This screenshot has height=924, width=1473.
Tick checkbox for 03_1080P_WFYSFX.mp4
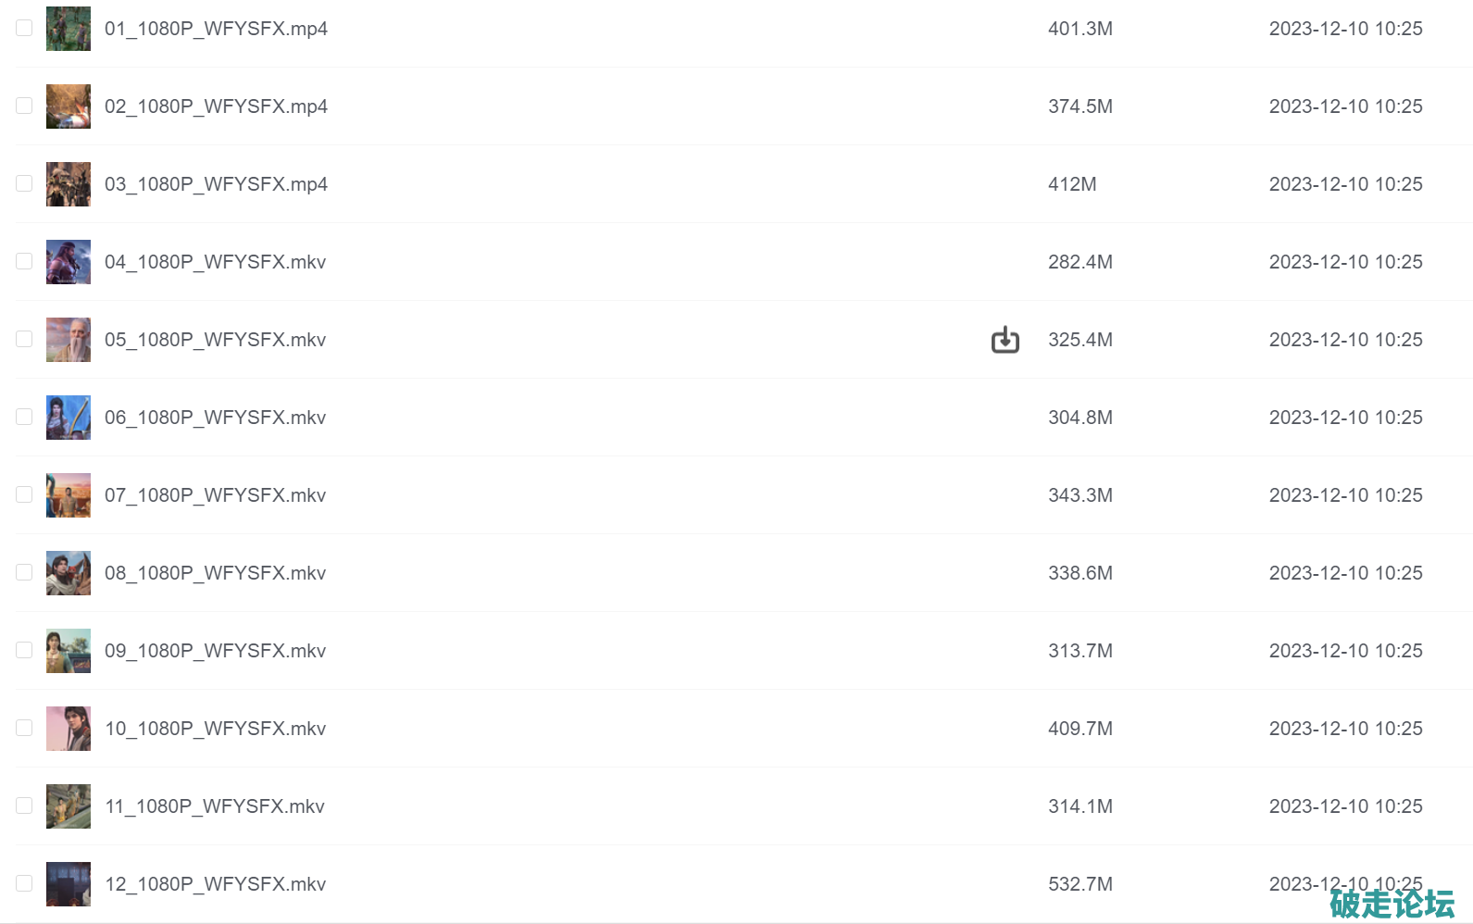(x=24, y=183)
